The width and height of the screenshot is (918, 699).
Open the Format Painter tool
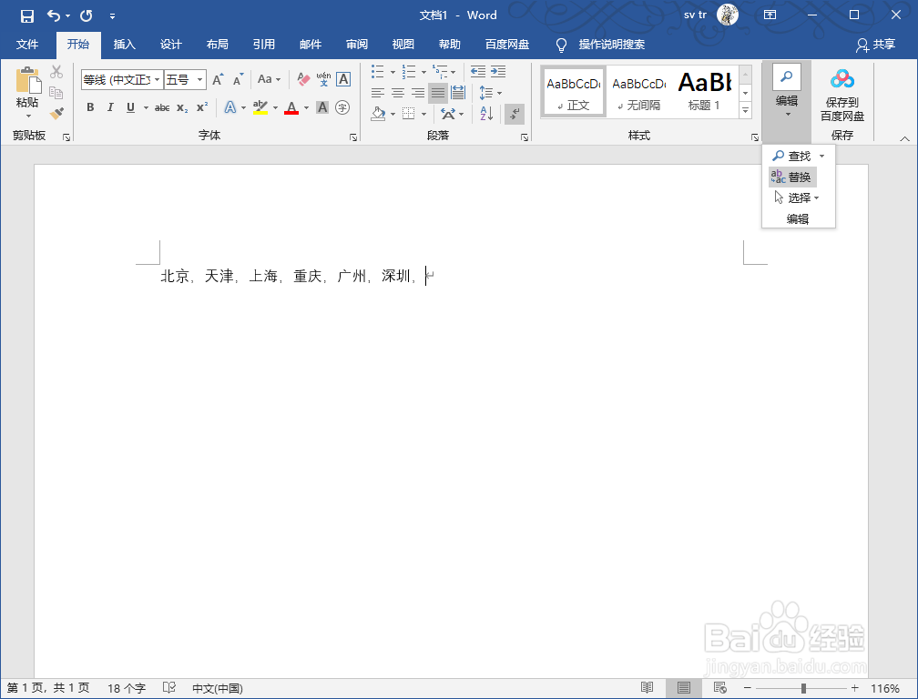point(55,113)
